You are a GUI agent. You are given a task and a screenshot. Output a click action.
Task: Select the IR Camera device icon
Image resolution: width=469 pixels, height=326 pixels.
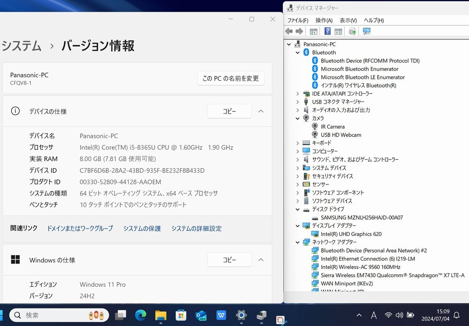point(315,126)
